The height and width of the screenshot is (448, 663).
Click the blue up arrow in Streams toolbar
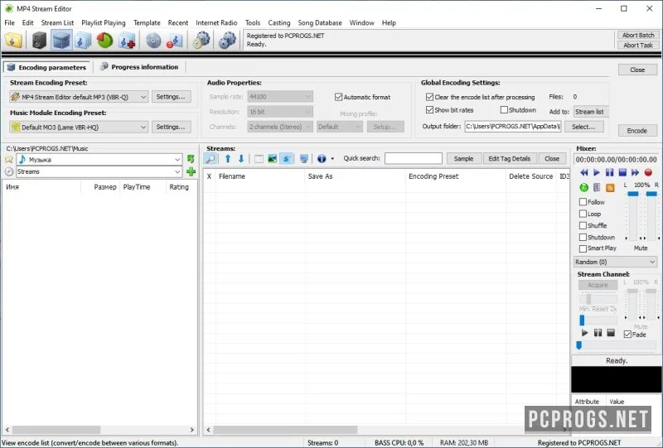[x=228, y=158]
